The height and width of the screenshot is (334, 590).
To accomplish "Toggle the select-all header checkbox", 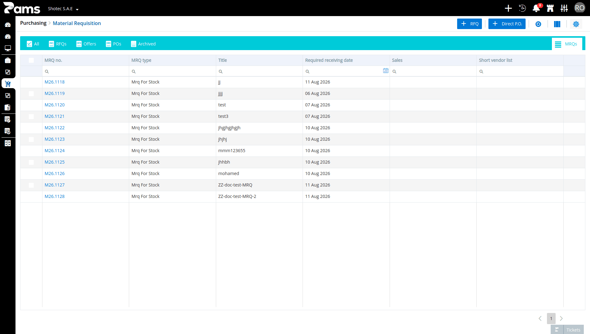I will (x=31, y=60).
